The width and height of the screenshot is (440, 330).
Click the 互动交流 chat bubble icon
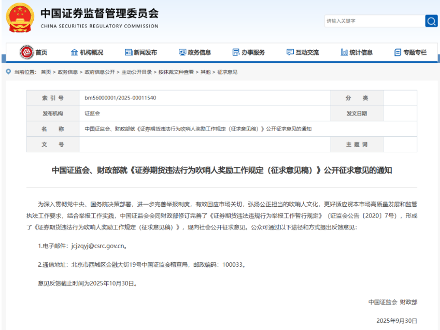pos(290,52)
